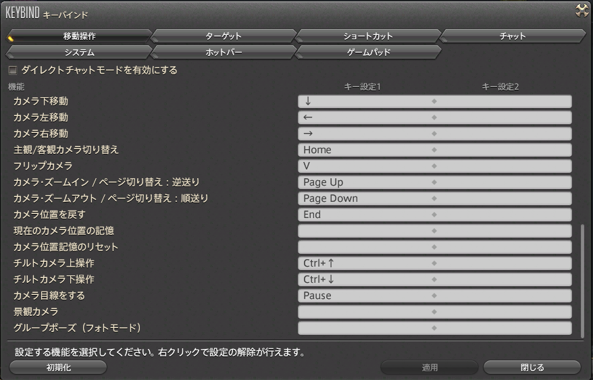Click the カメラ位置を戻す function label
This screenshot has width=593, height=380.
(x=49, y=215)
